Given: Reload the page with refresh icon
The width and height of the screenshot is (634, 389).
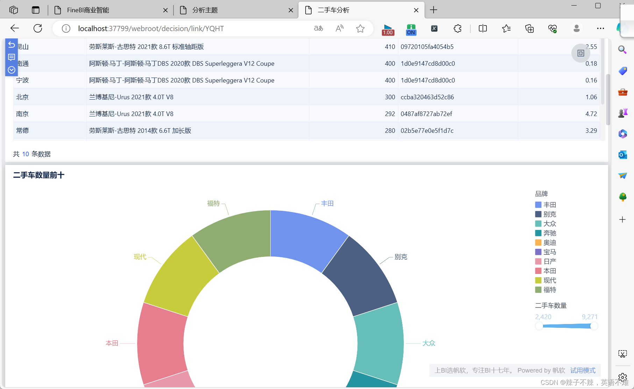Looking at the screenshot, I should [x=38, y=28].
